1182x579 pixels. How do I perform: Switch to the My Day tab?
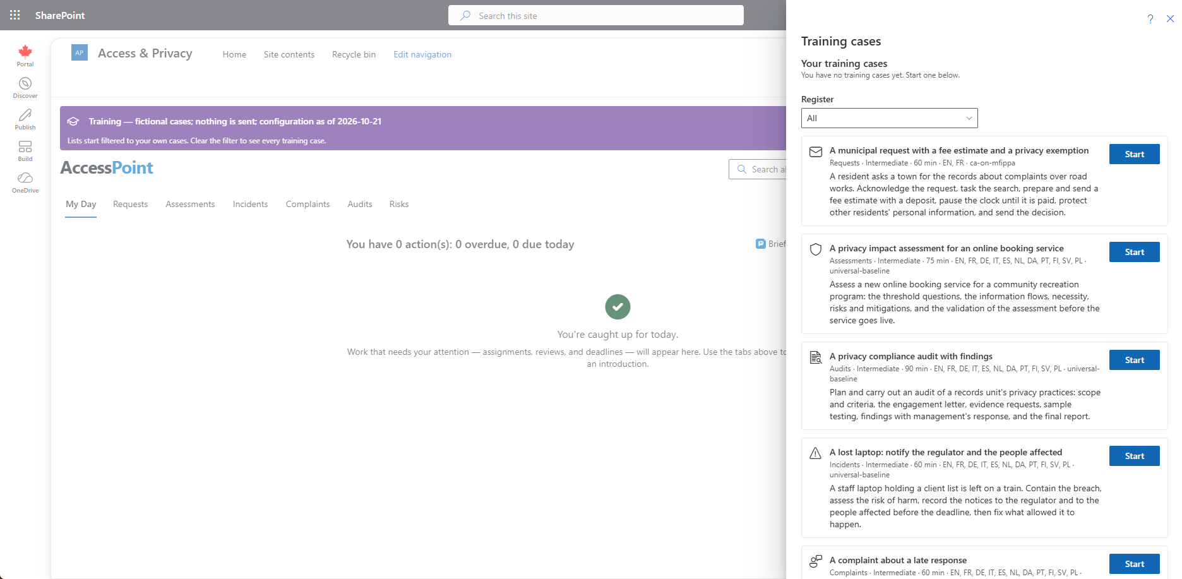81,204
